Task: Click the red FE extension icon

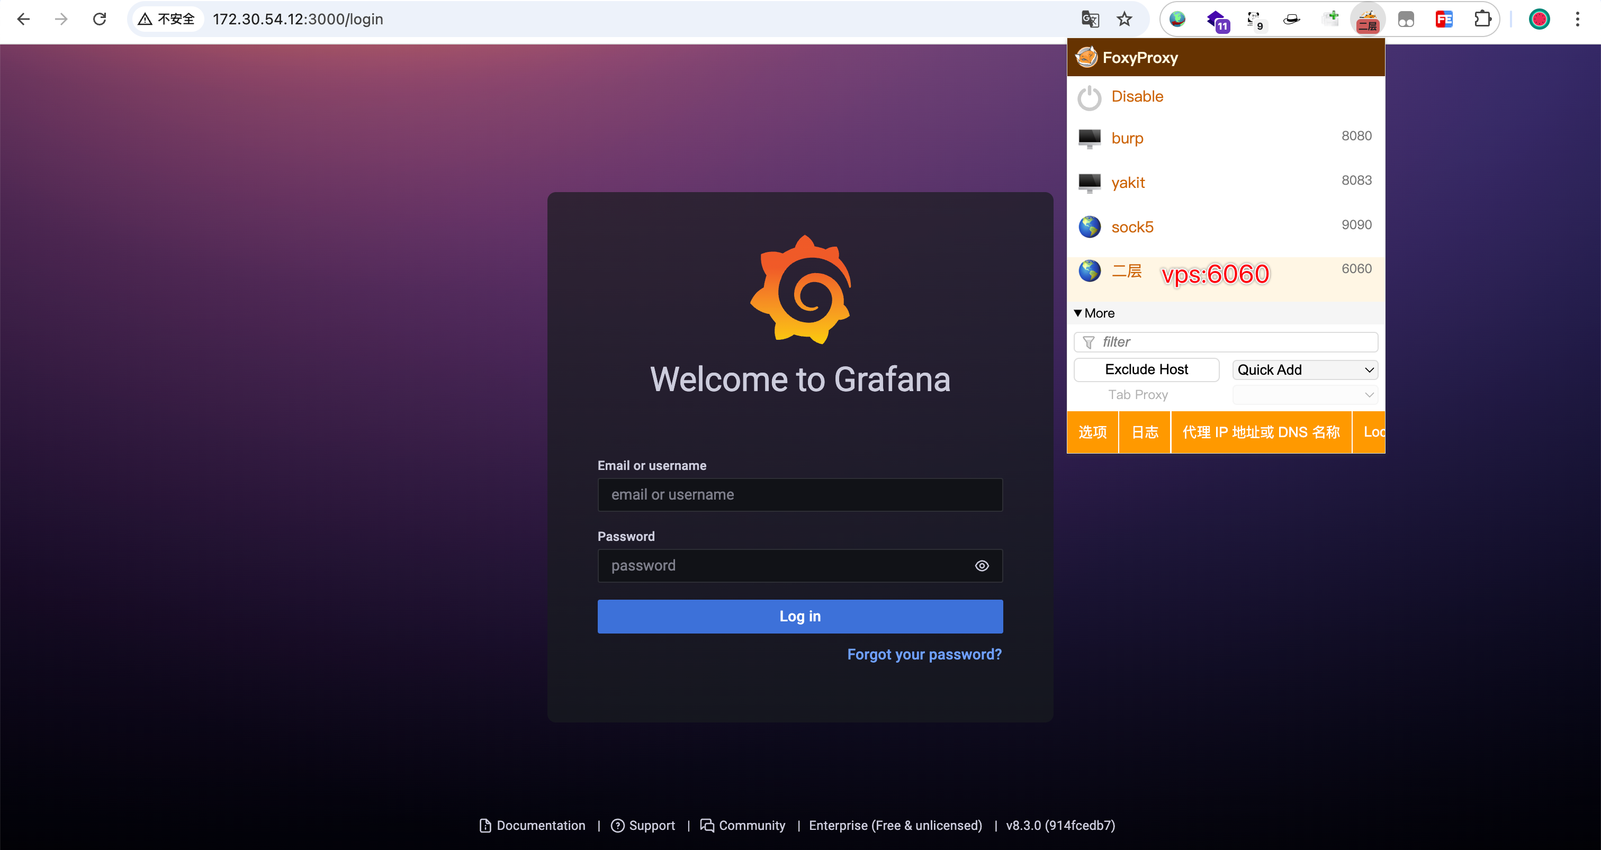Action: 1444,19
